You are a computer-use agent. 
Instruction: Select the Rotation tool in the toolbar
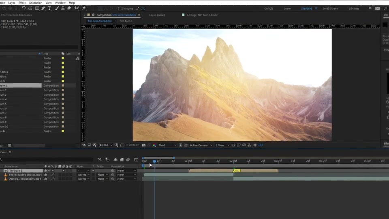click(24, 8)
